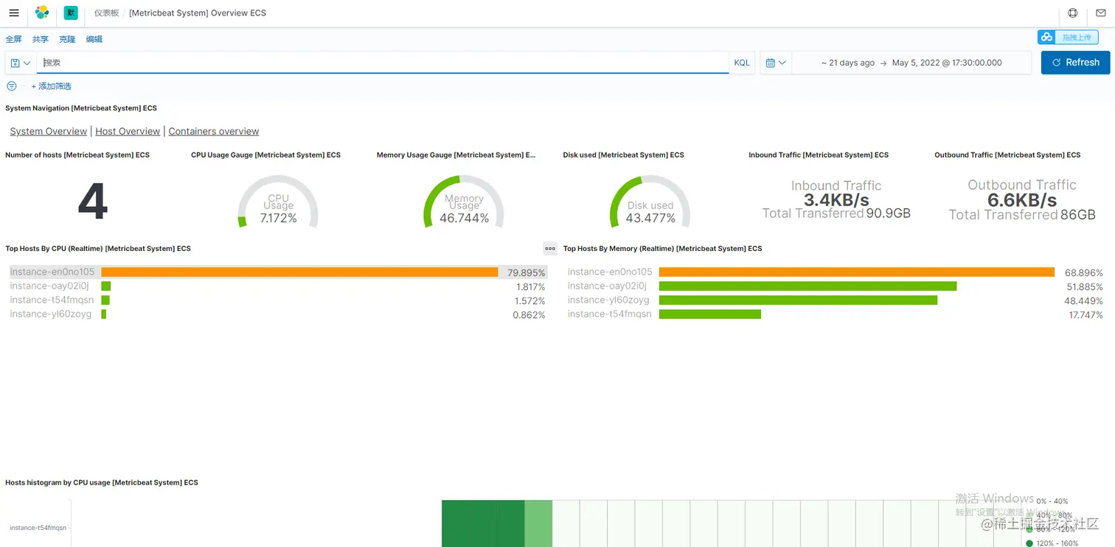The width and height of the screenshot is (1115, 547).
Task: Click the Outbound Traffic 6.6KB/s value
Action: (x=1022, y=200)
